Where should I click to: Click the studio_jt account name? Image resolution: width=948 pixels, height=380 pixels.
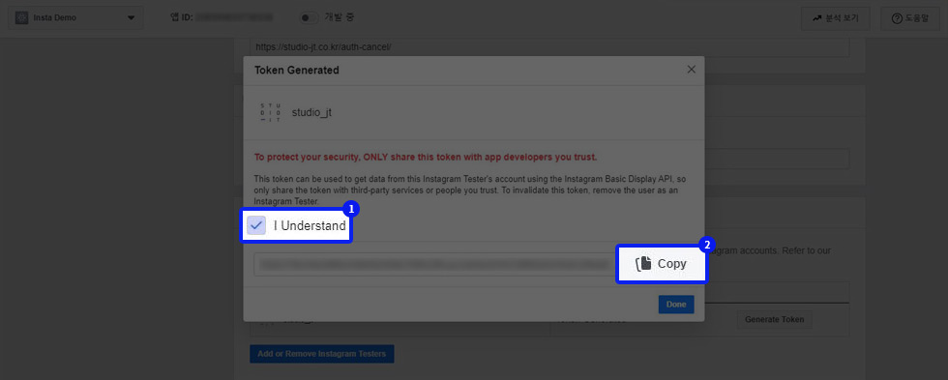pyautogui.click(x=311, y=112)
